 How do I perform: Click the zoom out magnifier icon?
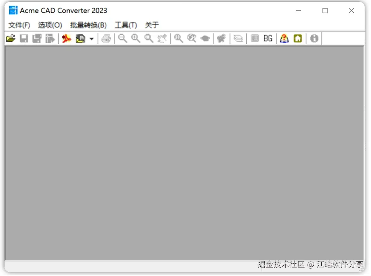[x=123, y=38]
